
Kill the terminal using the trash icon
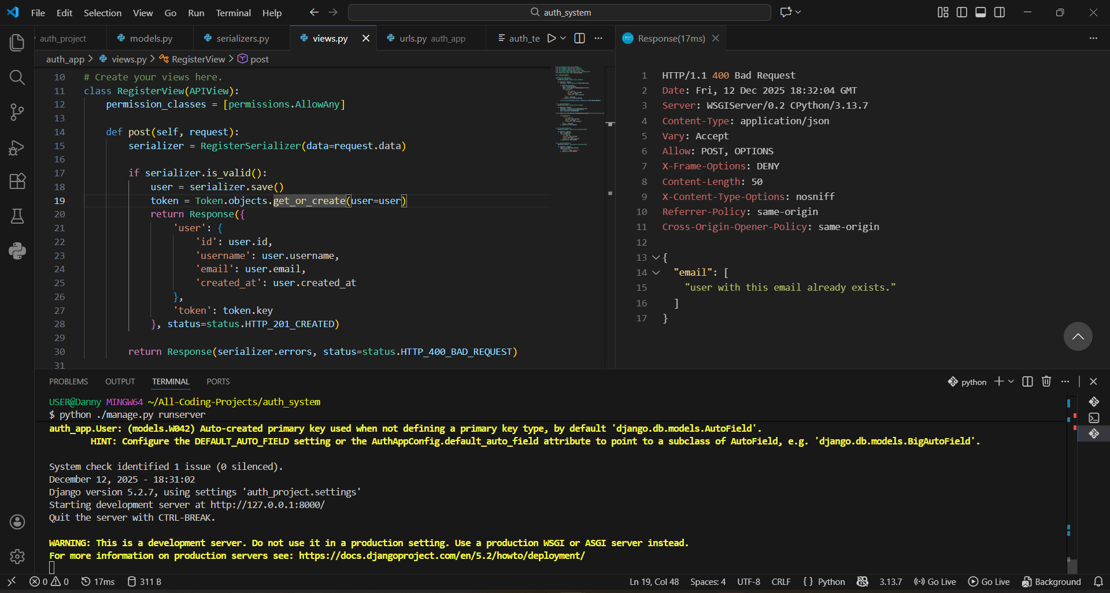click(1046, 381)
